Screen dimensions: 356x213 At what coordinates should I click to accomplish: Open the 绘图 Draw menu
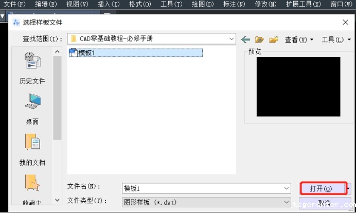pos(202,4)
